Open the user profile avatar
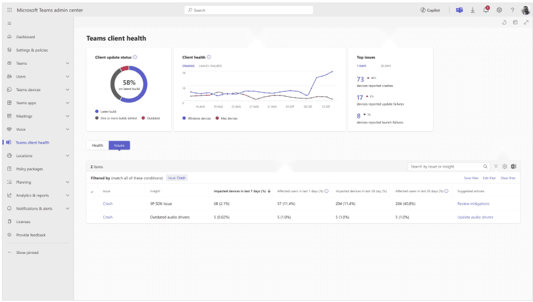This screenshot has width=533, height=302. click(x=525, y=10)
